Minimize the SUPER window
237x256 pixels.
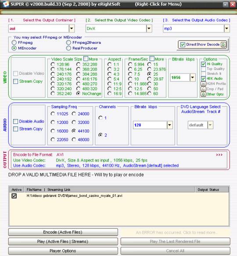click(x=226, y=4)
